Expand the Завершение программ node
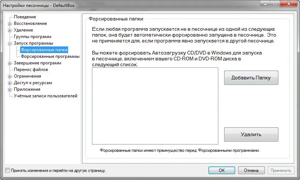The image size is (300, 180). click(x=10, y=63)
